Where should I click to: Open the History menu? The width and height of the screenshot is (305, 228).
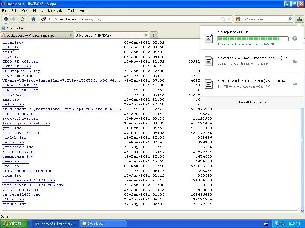tap(38, 11)
